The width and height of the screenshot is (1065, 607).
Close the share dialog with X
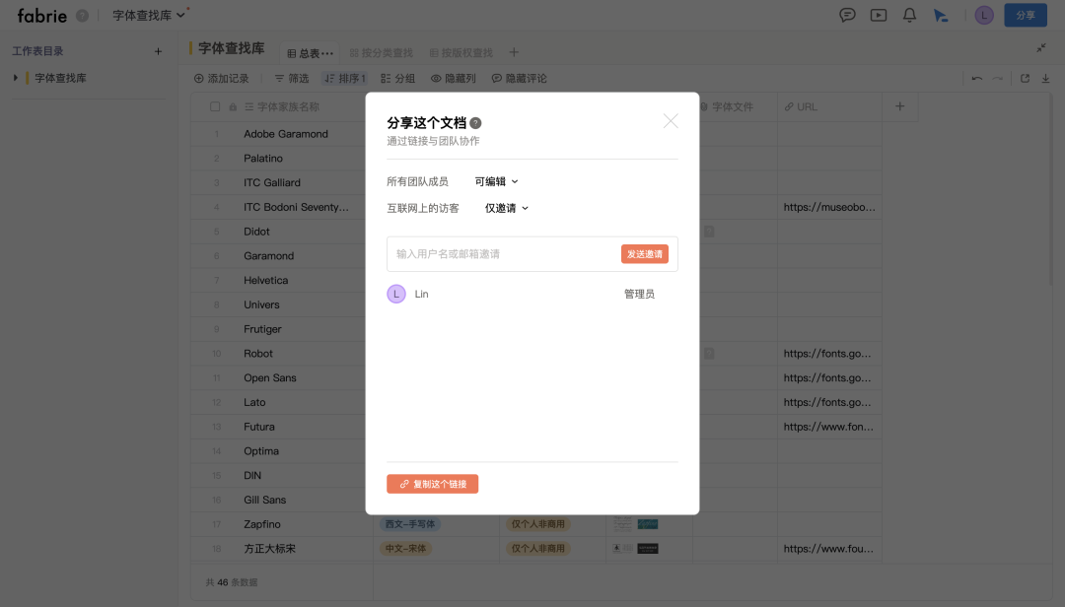tap(671, 121)
